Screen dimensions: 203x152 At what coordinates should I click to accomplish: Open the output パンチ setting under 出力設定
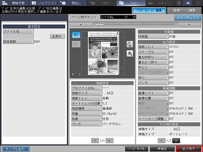[153, 83]
